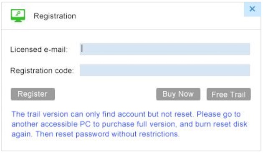Select the "Registration code:" label

coord(42,70)
